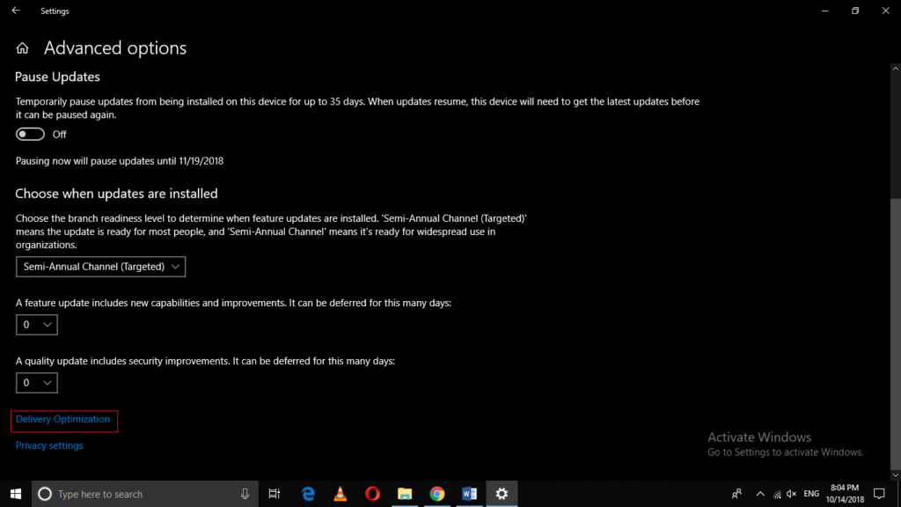Close the Settings window
Screen dimensions: 901x507
pyautogui.click(x=885, y=11)
